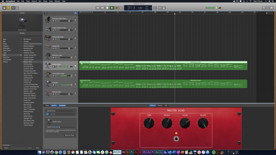
Task: Click the Back to Track button
Action: (x=70, y=135)
